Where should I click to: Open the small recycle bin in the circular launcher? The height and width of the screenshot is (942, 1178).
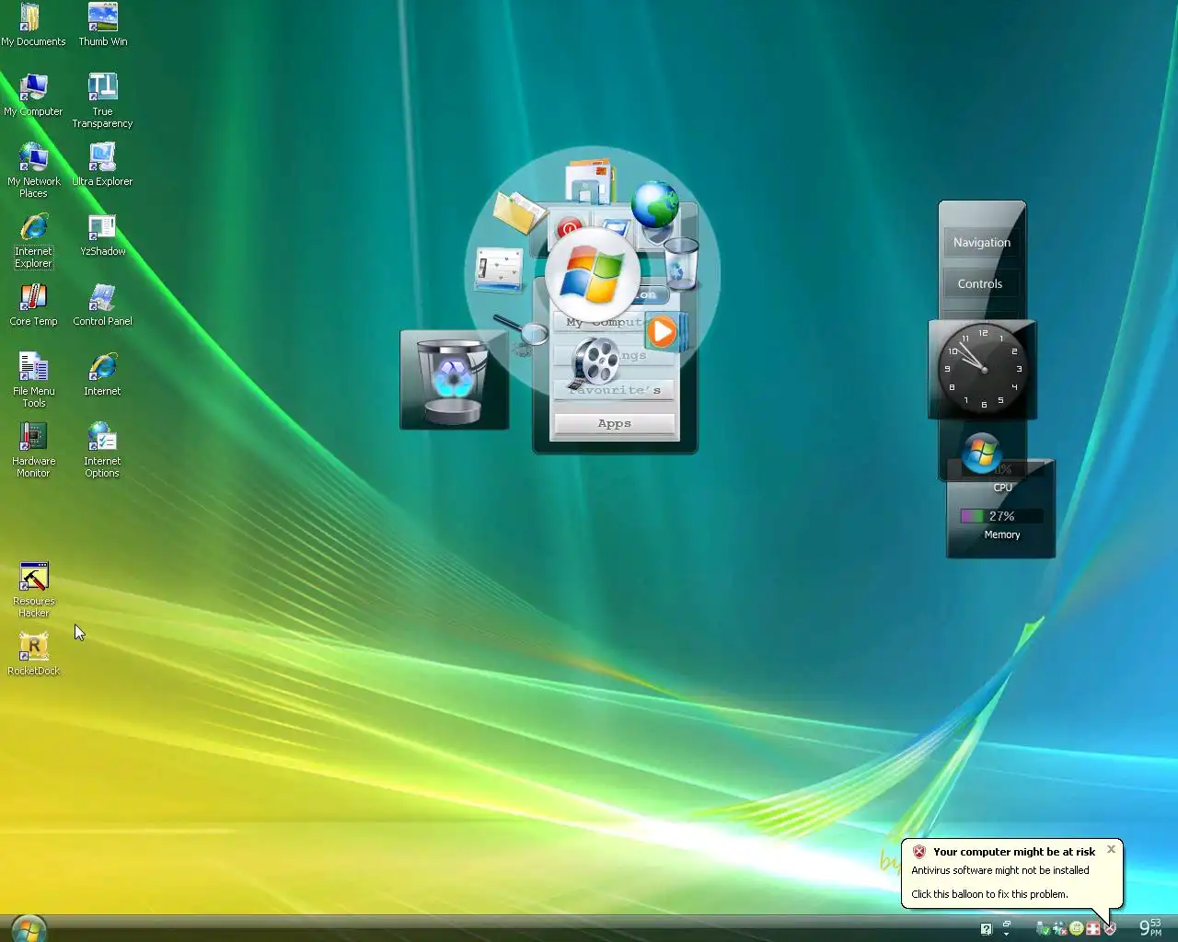click(681, 263)
